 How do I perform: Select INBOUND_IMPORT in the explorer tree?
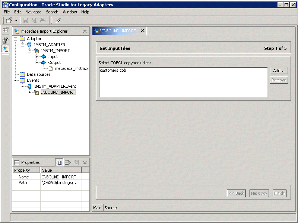point(58,92)
